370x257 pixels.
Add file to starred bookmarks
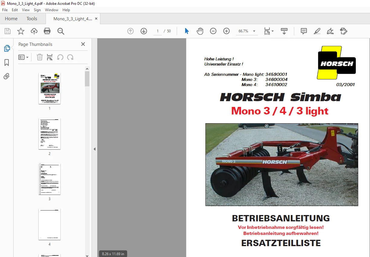tap(21, 31)
